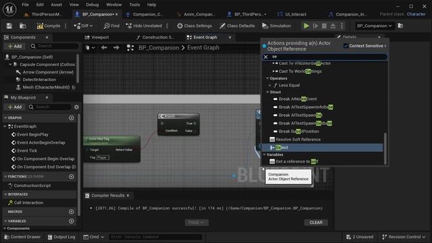This screenshot has width=432, height=243.
Task: Open Class Defaults
Action: [237, 26]
